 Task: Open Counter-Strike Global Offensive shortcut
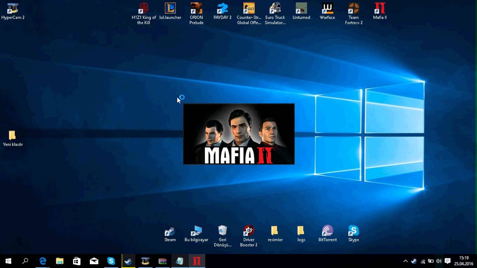click(249, 14)
